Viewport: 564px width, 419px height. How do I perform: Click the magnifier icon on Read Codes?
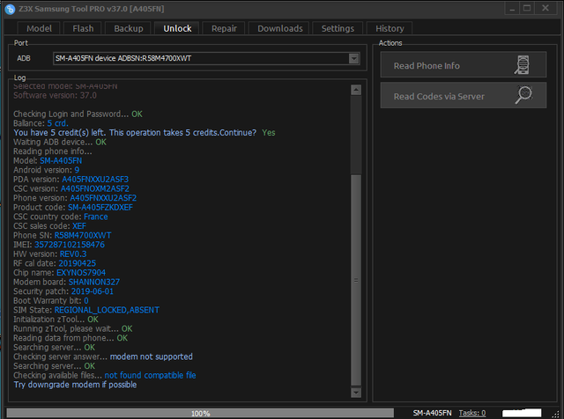tap(523, 95)
